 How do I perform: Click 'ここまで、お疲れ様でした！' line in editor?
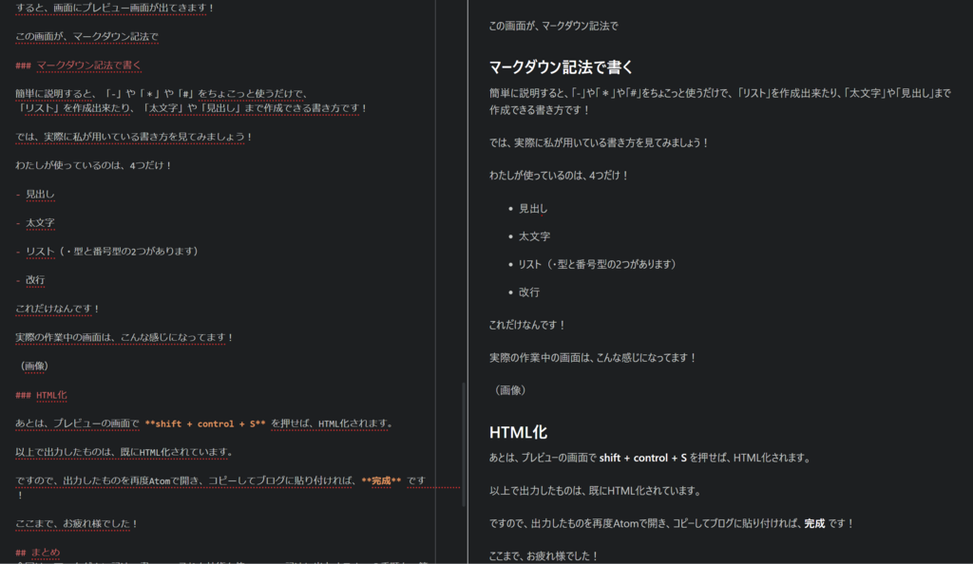76,524
